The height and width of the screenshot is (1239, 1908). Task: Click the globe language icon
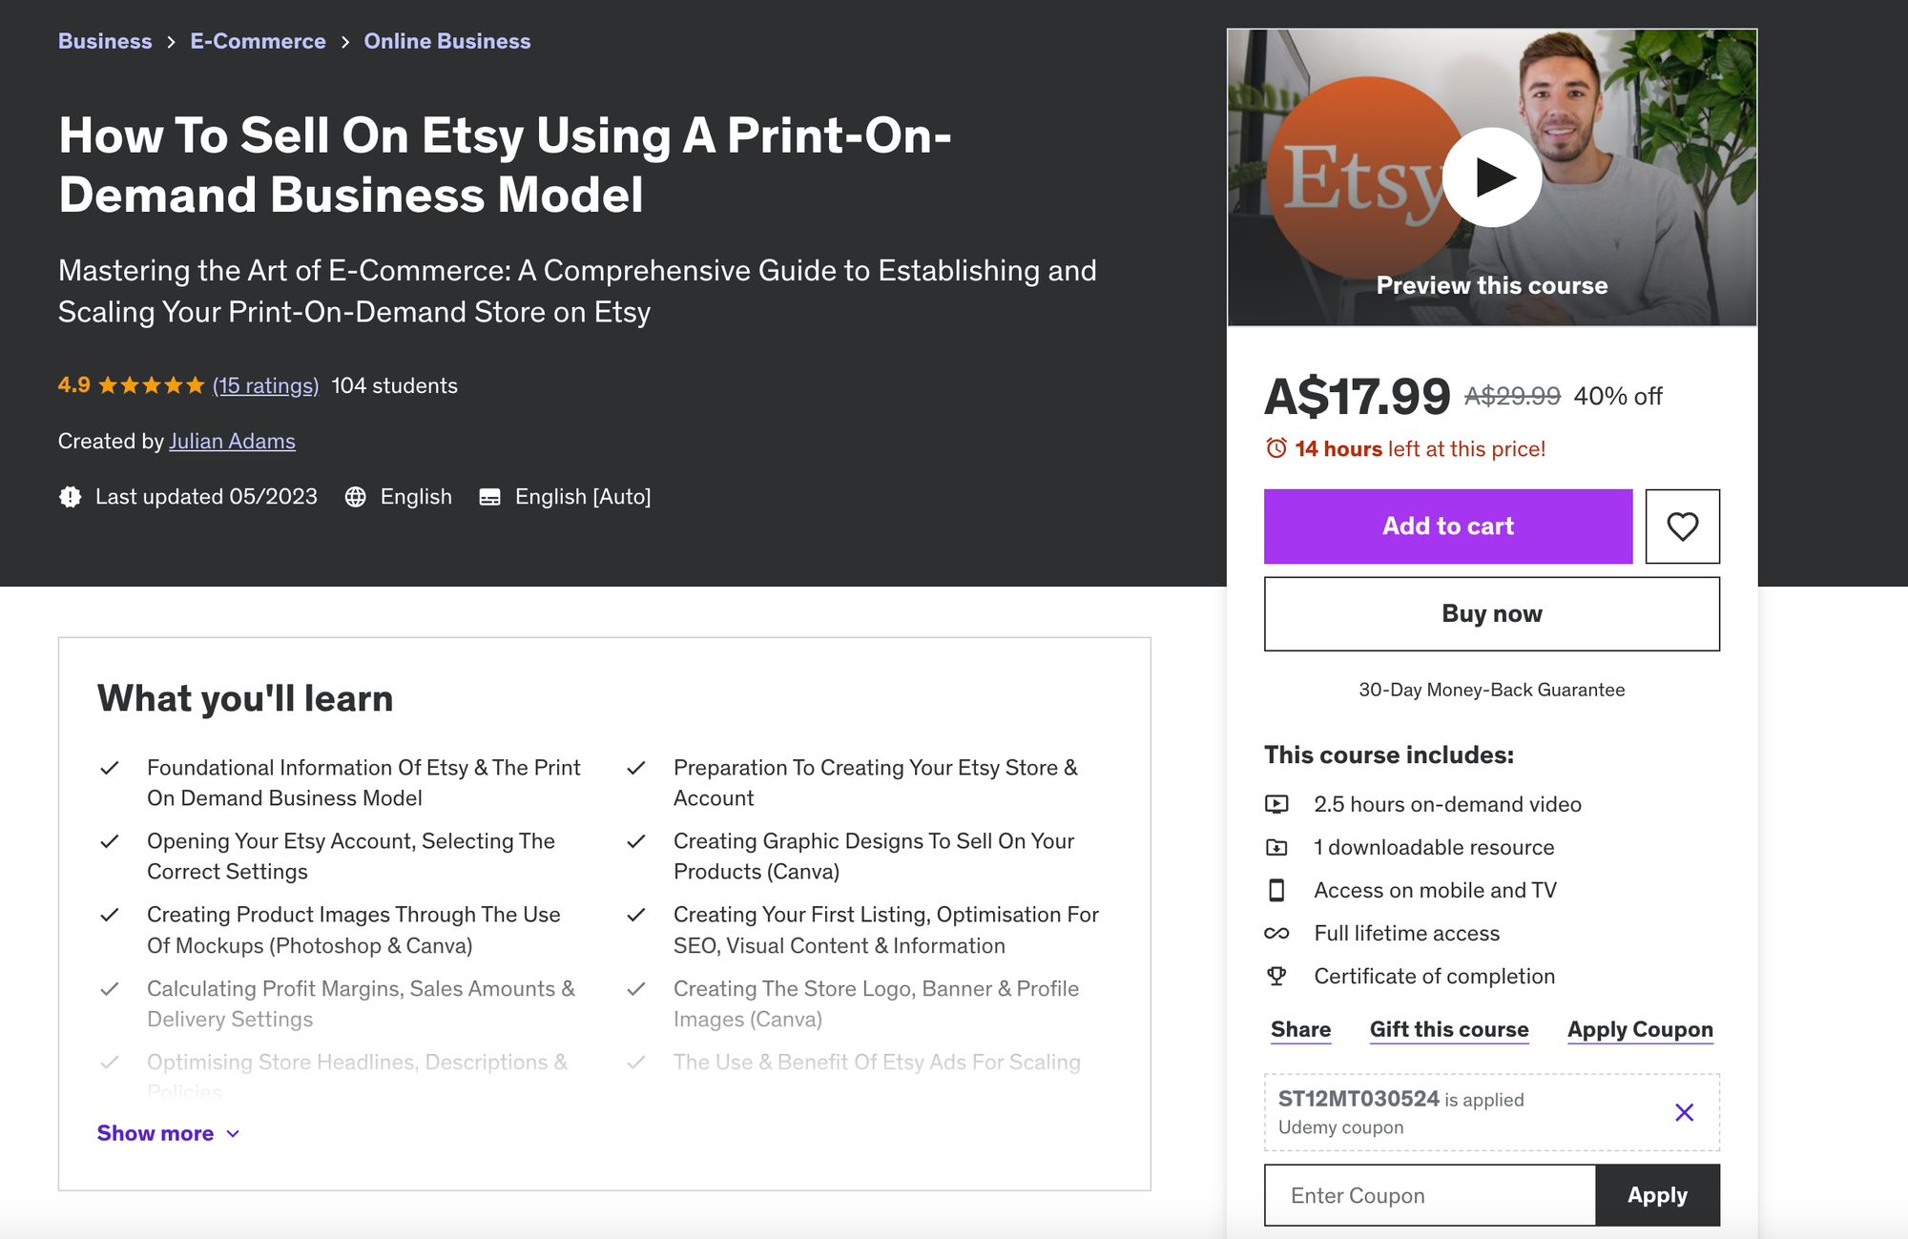[x=355, y=497]
